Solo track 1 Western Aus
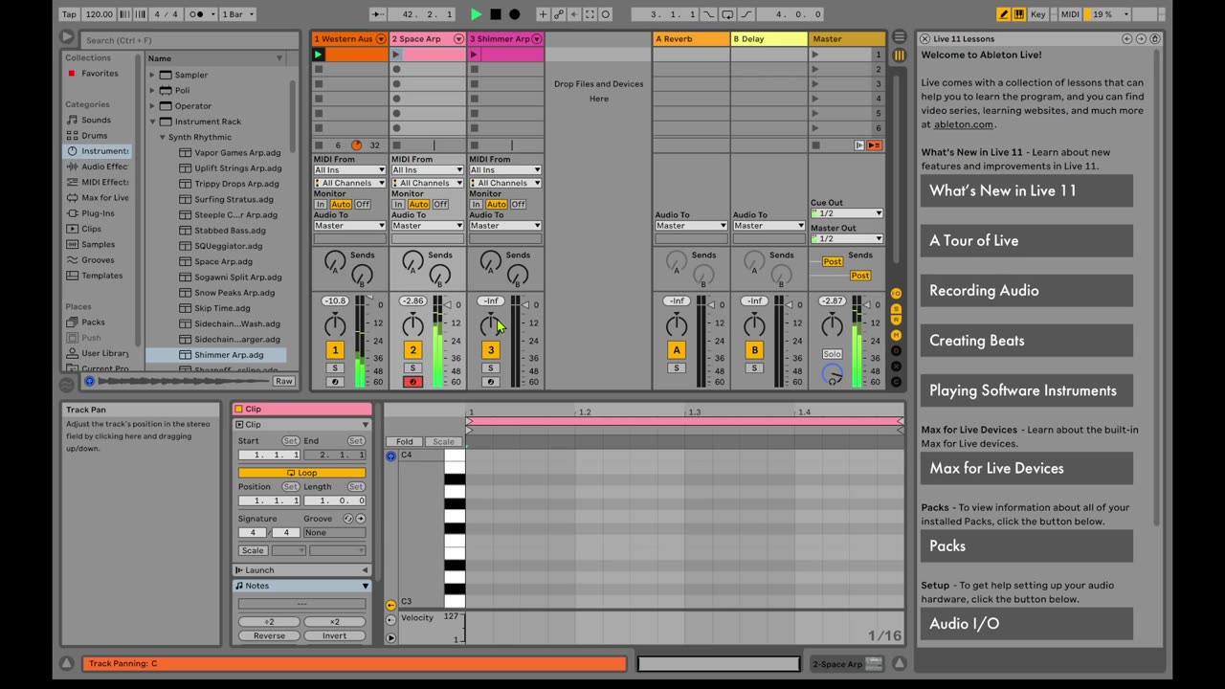1225x689 pixels. tap(335, 367)
